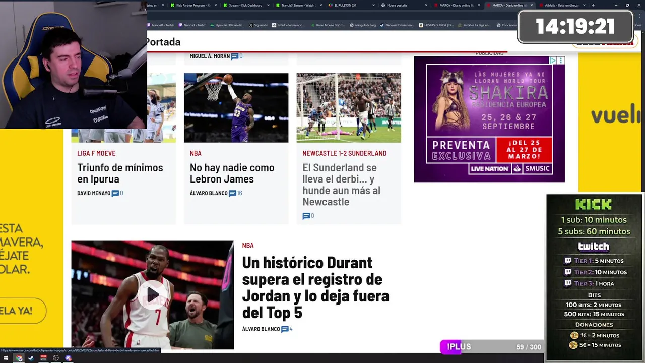
Task: Click author David Menayo
Action: (94, 193)
